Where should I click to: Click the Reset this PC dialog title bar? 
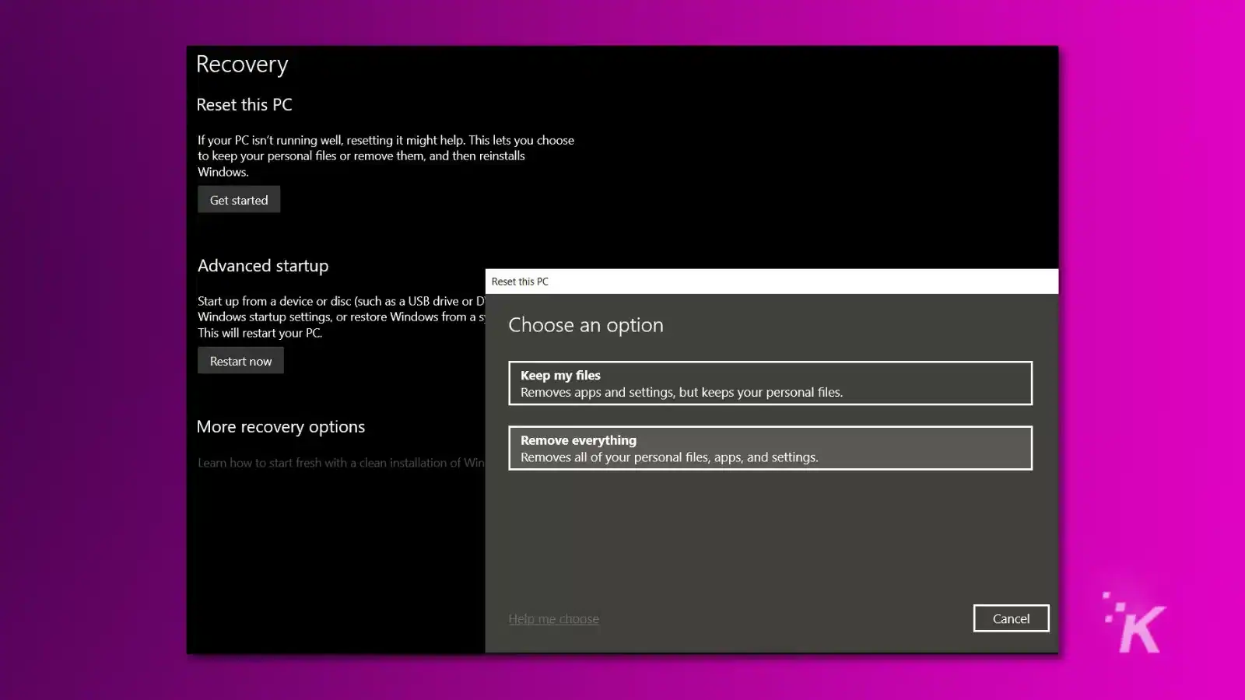coord(772,282)
